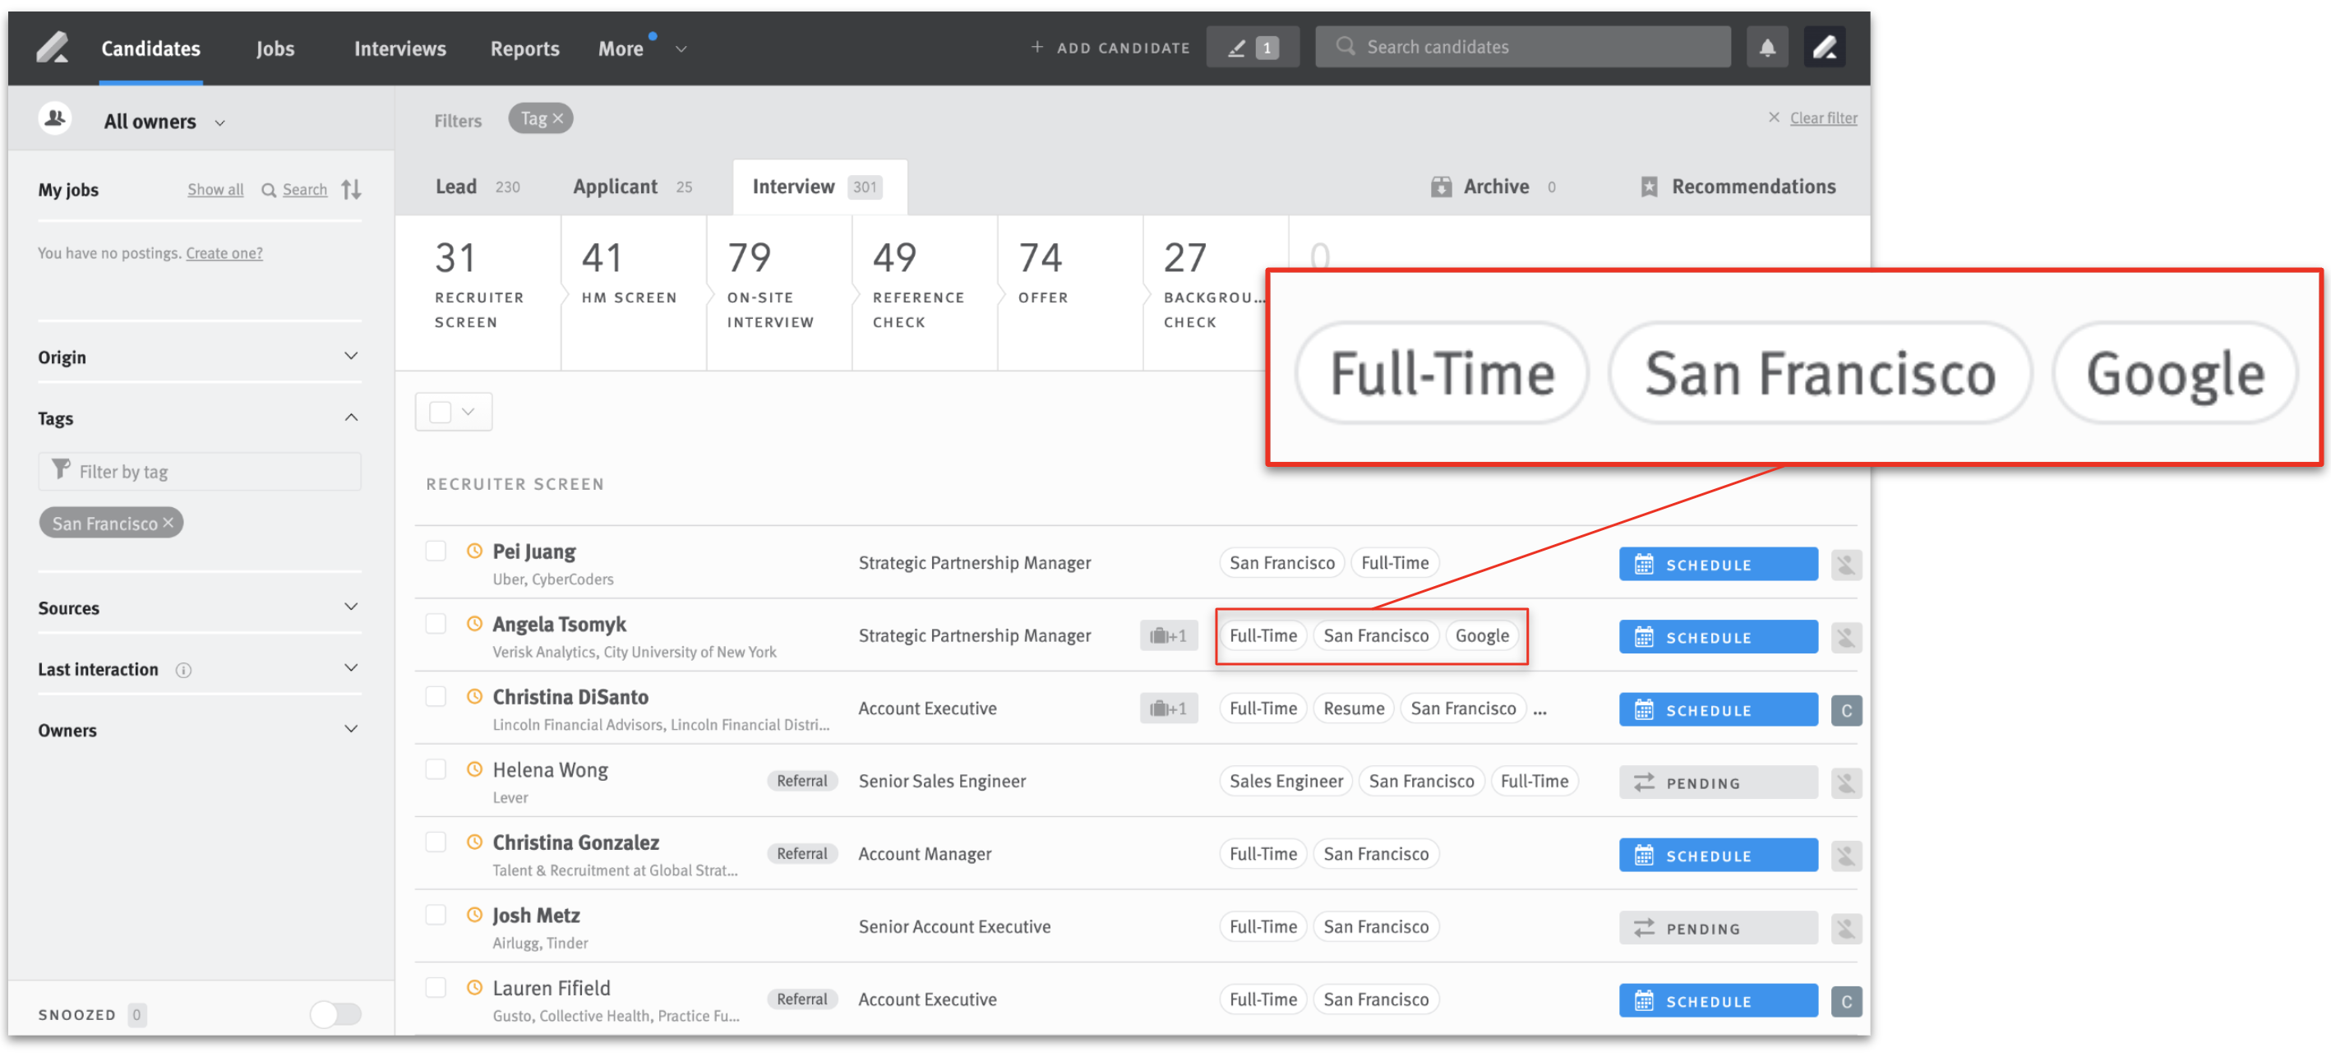
Task: Click the Archive box icon
Action: 1442,187
